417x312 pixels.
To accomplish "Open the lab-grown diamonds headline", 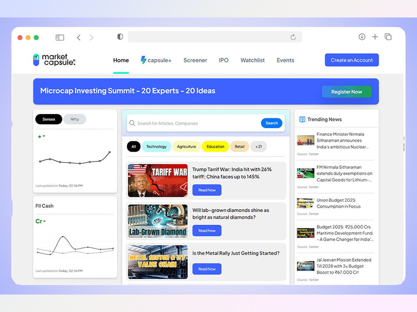I will point(231,213).
